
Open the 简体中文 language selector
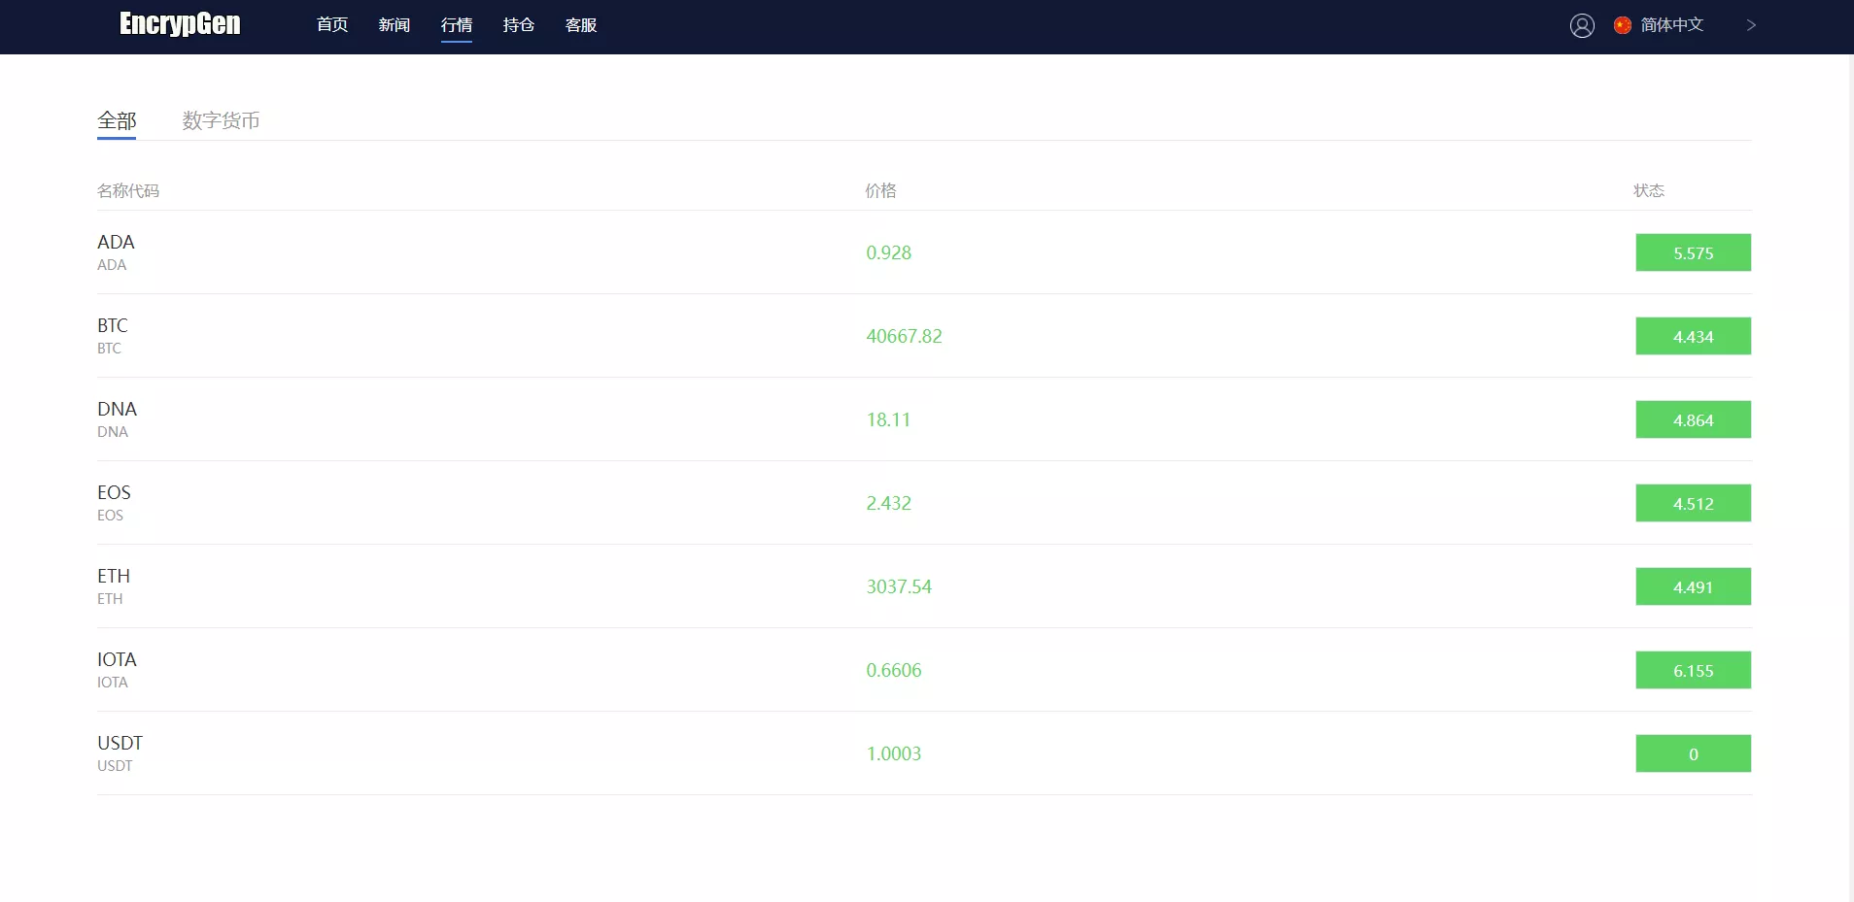point(1671,25)
